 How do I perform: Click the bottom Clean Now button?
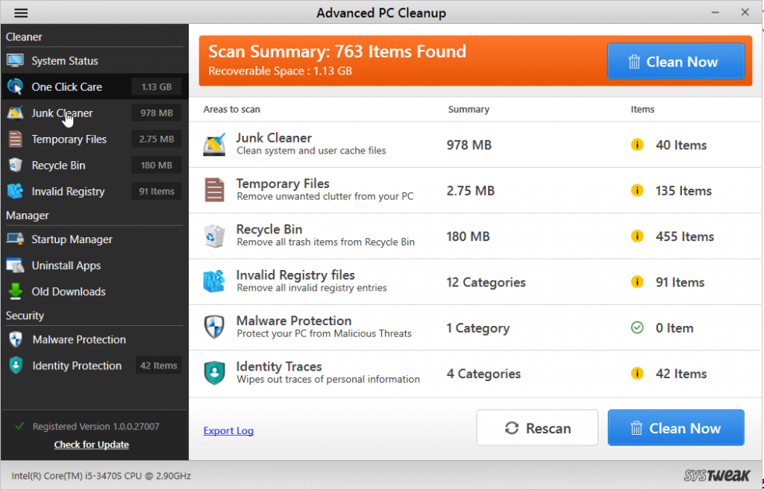pos(676,427)
